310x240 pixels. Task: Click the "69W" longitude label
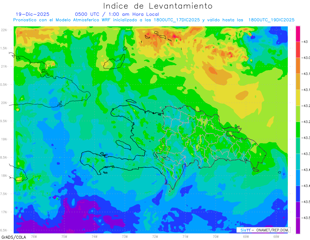point(246,236)
